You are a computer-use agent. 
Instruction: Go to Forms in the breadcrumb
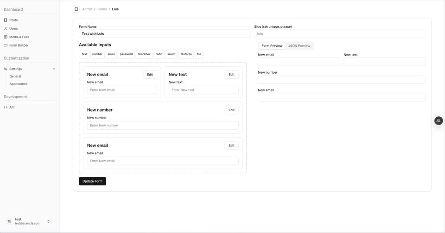click(x=102, y=9)
